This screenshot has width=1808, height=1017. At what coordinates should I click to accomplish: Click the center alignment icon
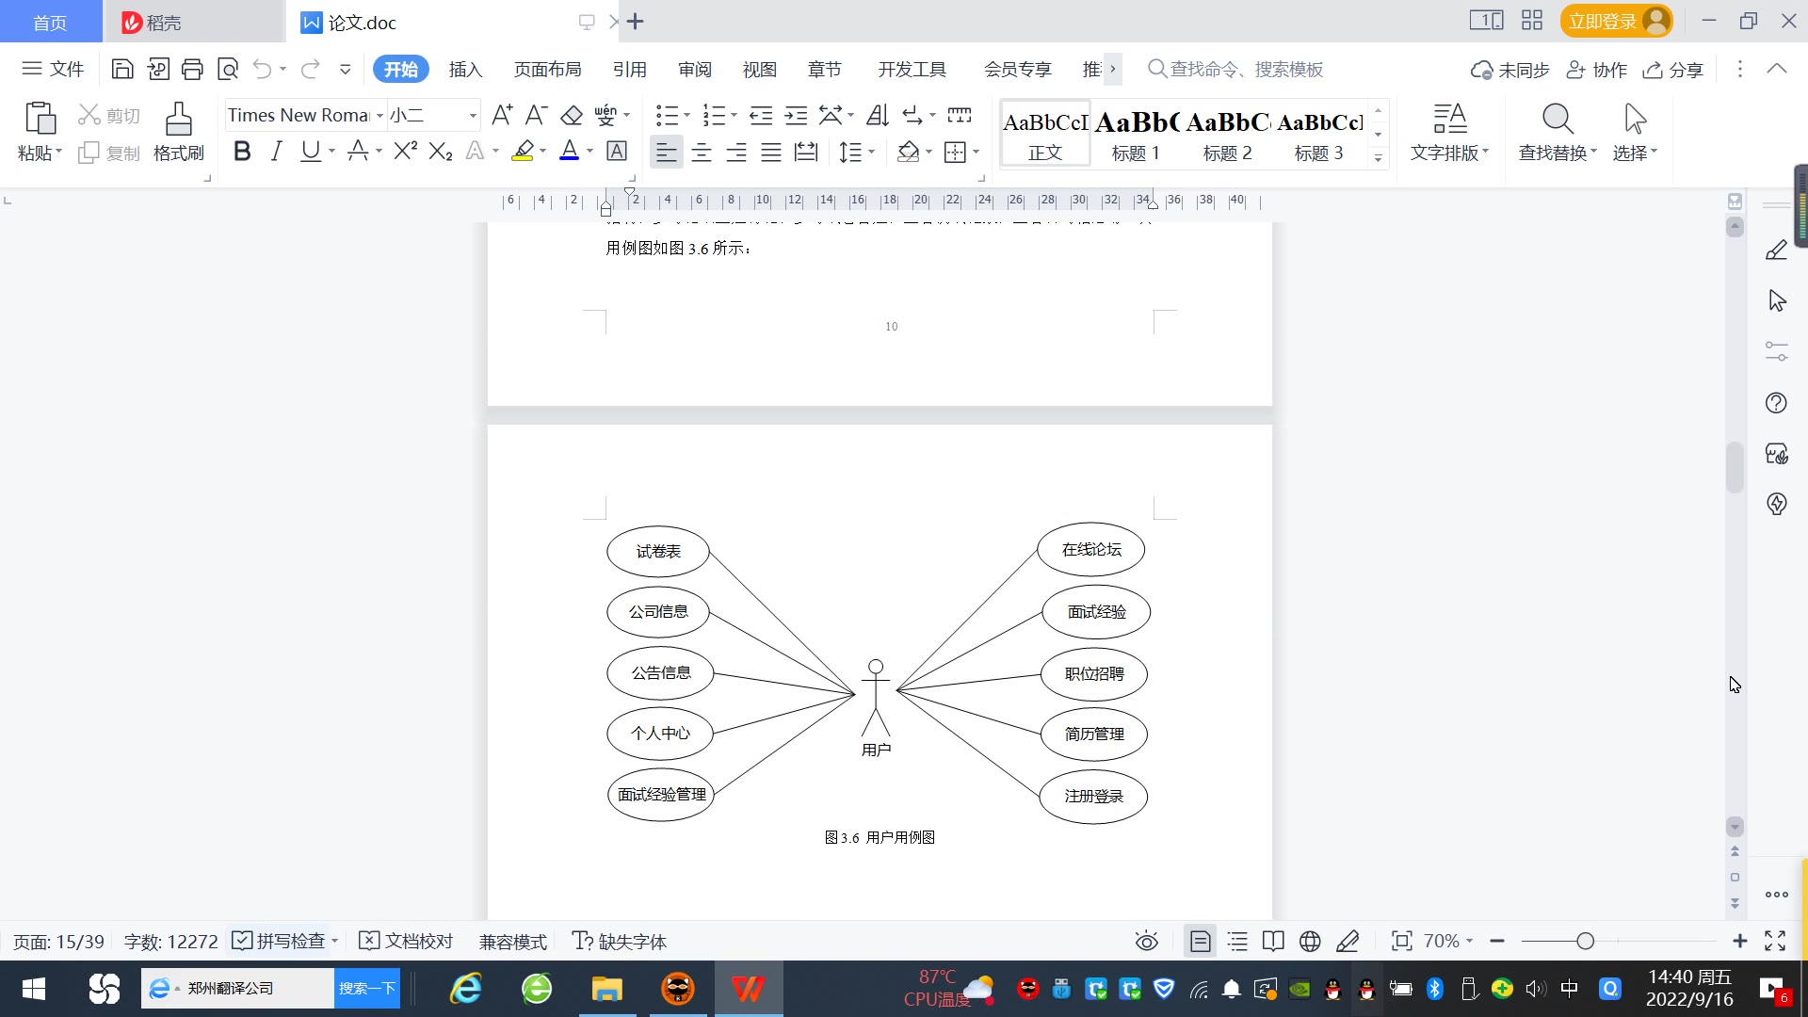[x=701, y=153]
